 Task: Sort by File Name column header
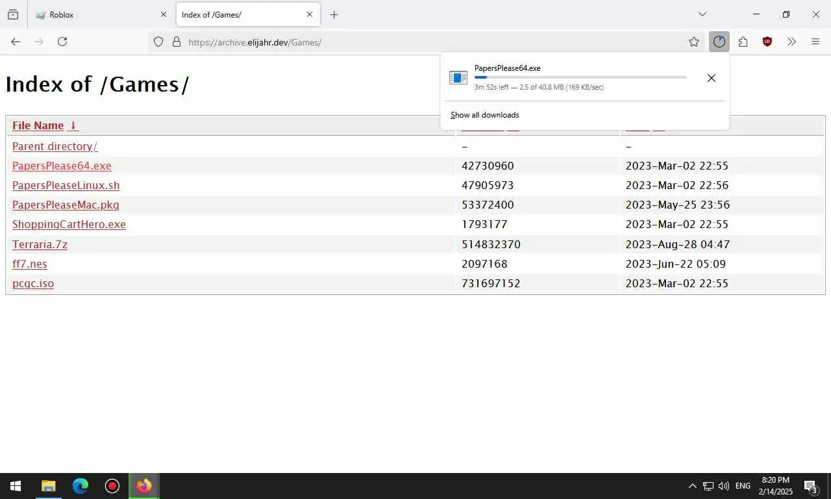pyautogui.click(x=45, y=125)
